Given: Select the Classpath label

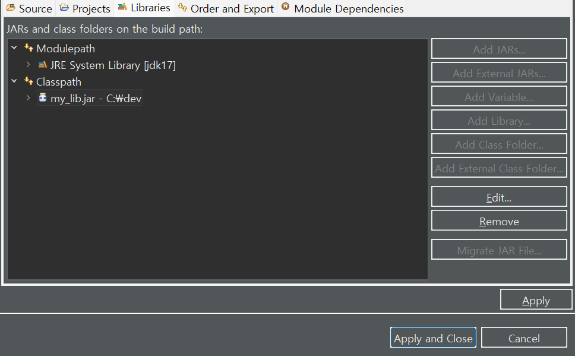Looking at the screenshot, I should (59, 82).
